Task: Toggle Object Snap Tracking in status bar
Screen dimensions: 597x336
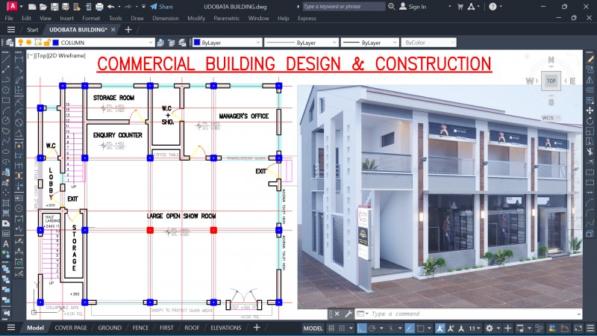Action: point(410,328)
